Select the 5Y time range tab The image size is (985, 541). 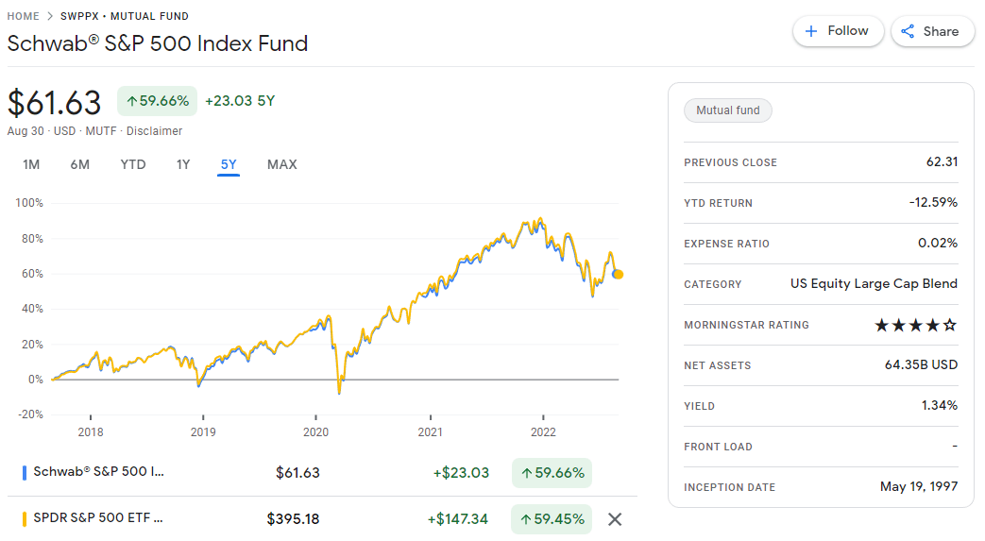229,164
